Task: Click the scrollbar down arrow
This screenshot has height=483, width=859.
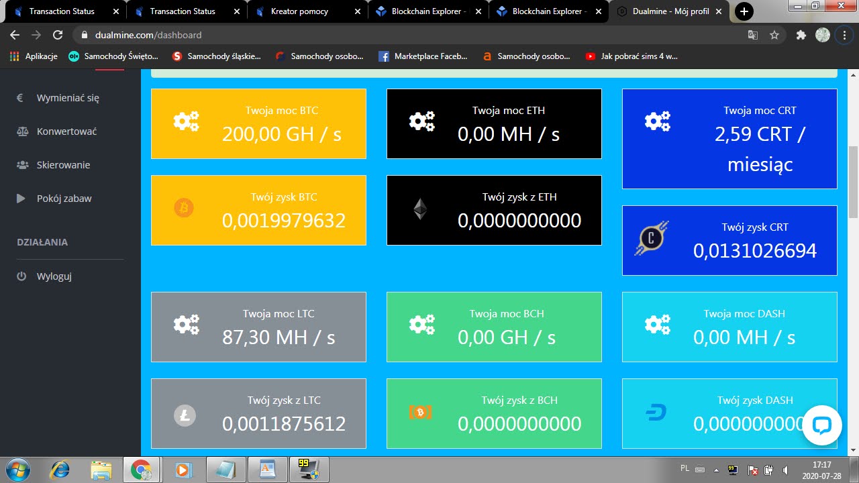Action: coord(853,450)
